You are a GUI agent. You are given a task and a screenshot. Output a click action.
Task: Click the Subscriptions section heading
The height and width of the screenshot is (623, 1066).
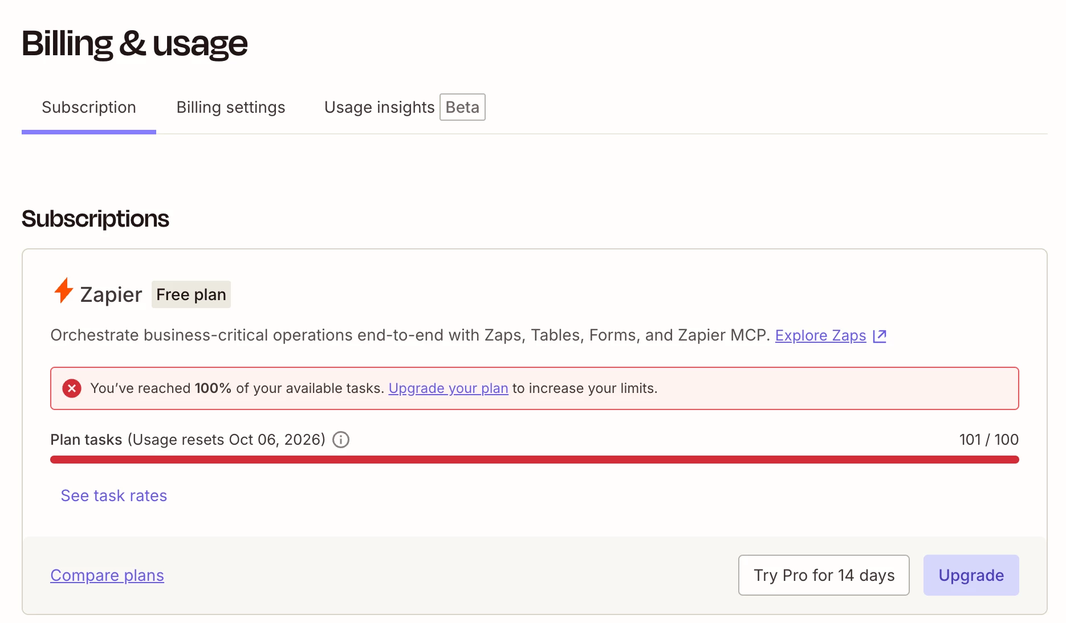[95, 219]
